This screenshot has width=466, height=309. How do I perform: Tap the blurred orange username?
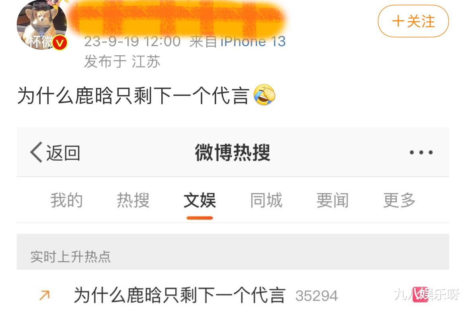click(177, 17)
